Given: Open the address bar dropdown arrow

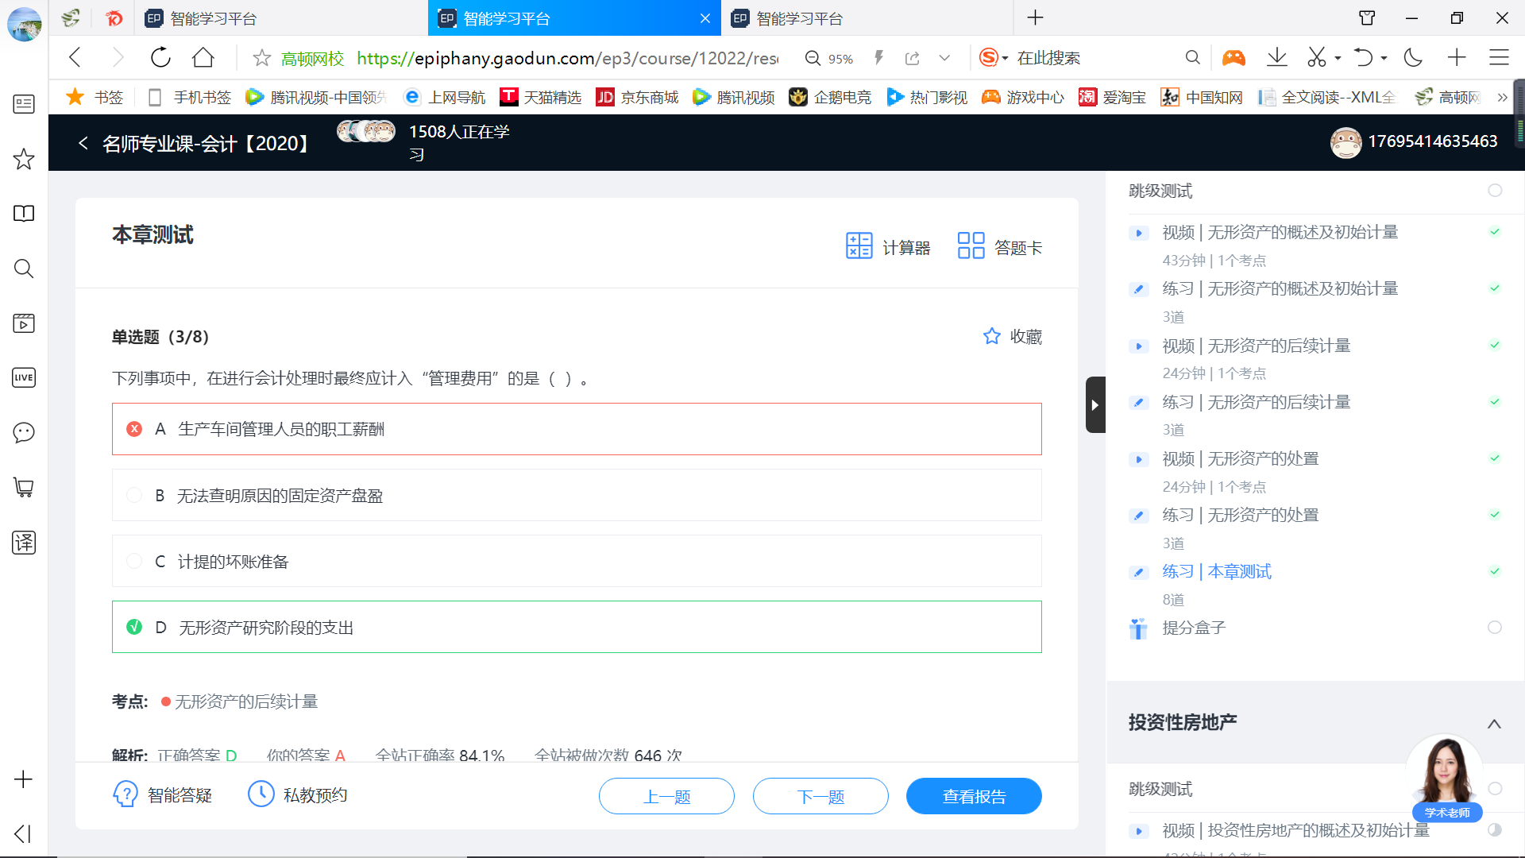Looking at the screenshot, I should tap(944, 58).
